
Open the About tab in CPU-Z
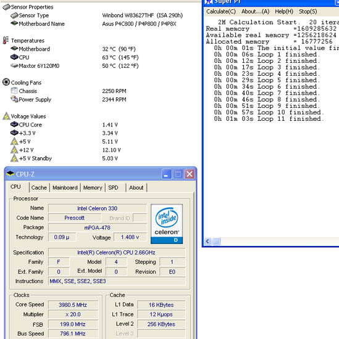136,187
